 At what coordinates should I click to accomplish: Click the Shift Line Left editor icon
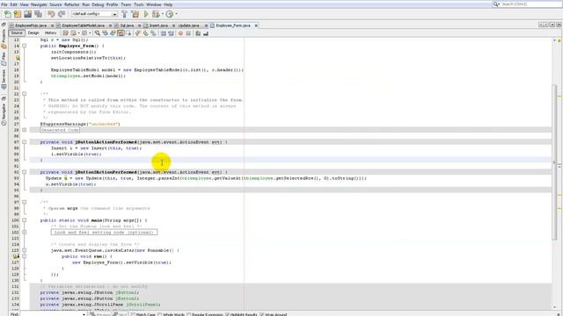coord(164,33)
